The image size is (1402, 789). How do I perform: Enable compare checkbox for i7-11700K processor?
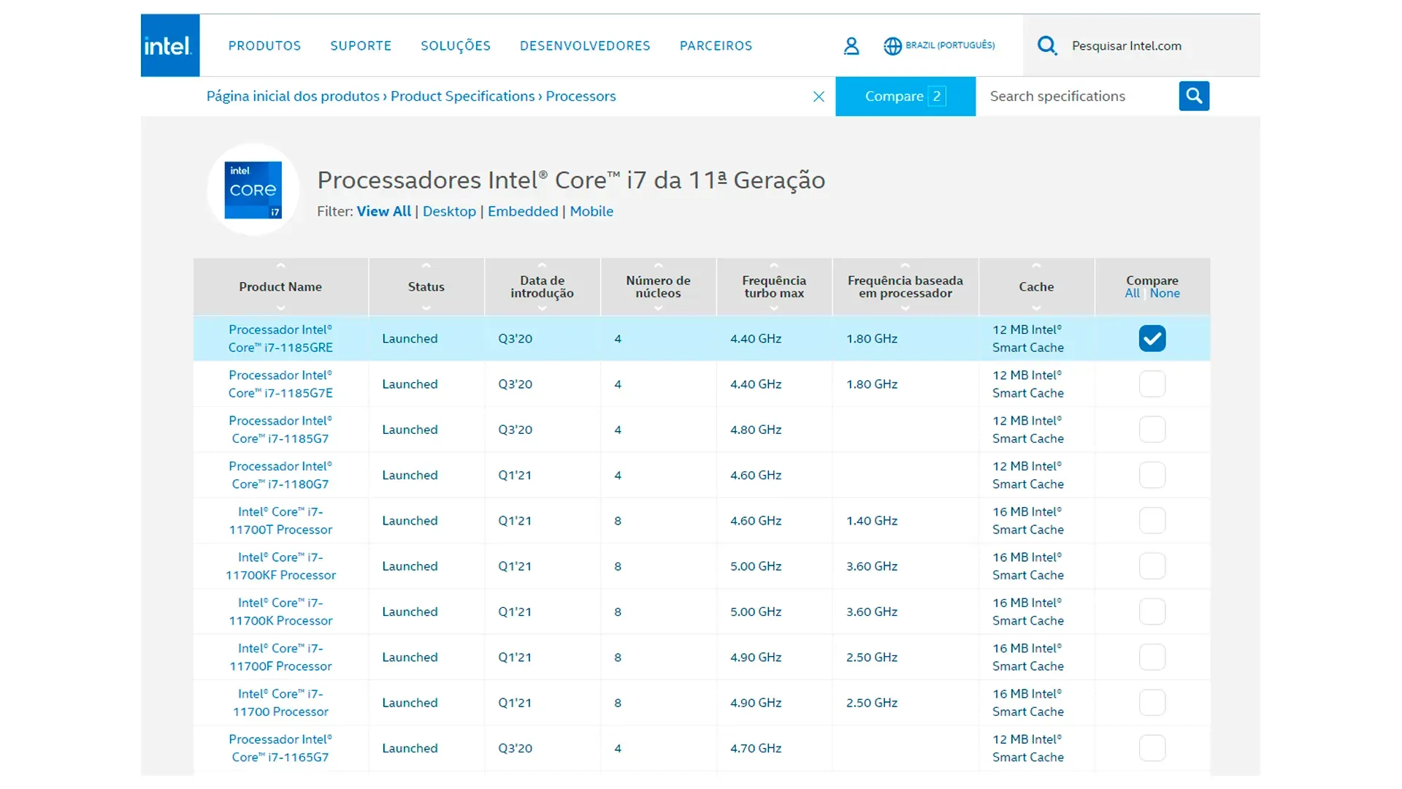coord(1152,611)
